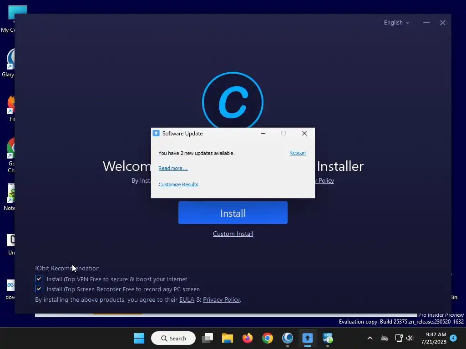
Task: Open notification center badge with 4
Action: 453,338
